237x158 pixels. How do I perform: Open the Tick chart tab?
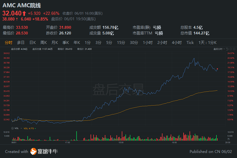190,43
